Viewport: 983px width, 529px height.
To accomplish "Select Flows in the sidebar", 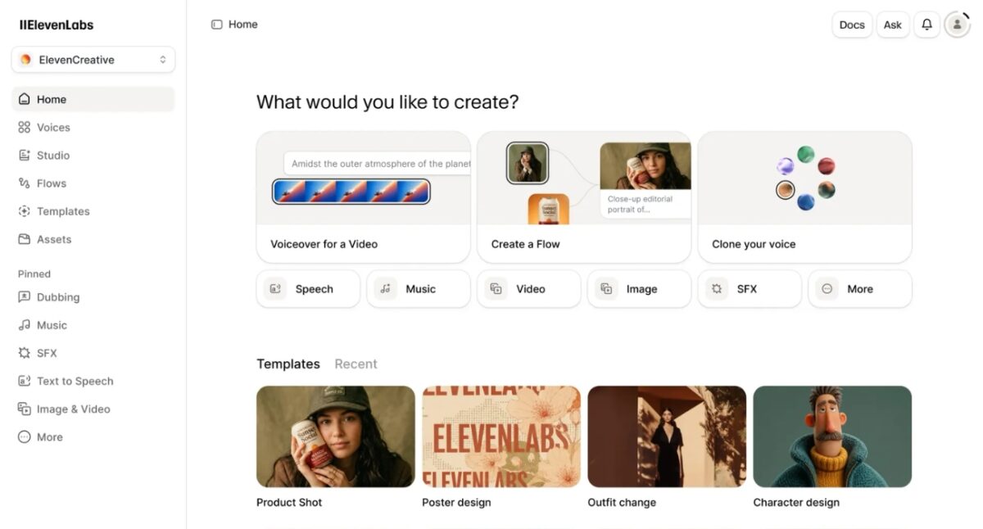I will coord(93,183).
